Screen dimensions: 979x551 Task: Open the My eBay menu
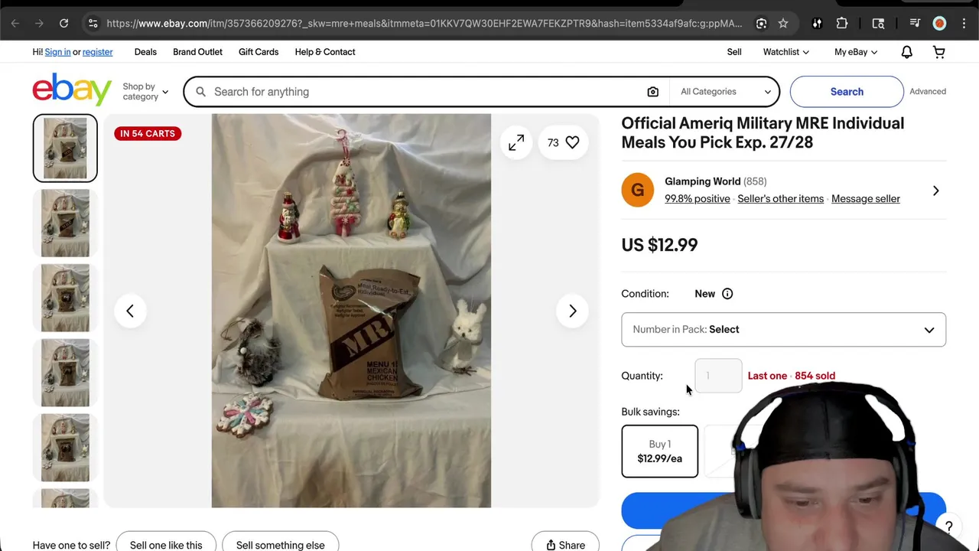click(x=856, y=52)
